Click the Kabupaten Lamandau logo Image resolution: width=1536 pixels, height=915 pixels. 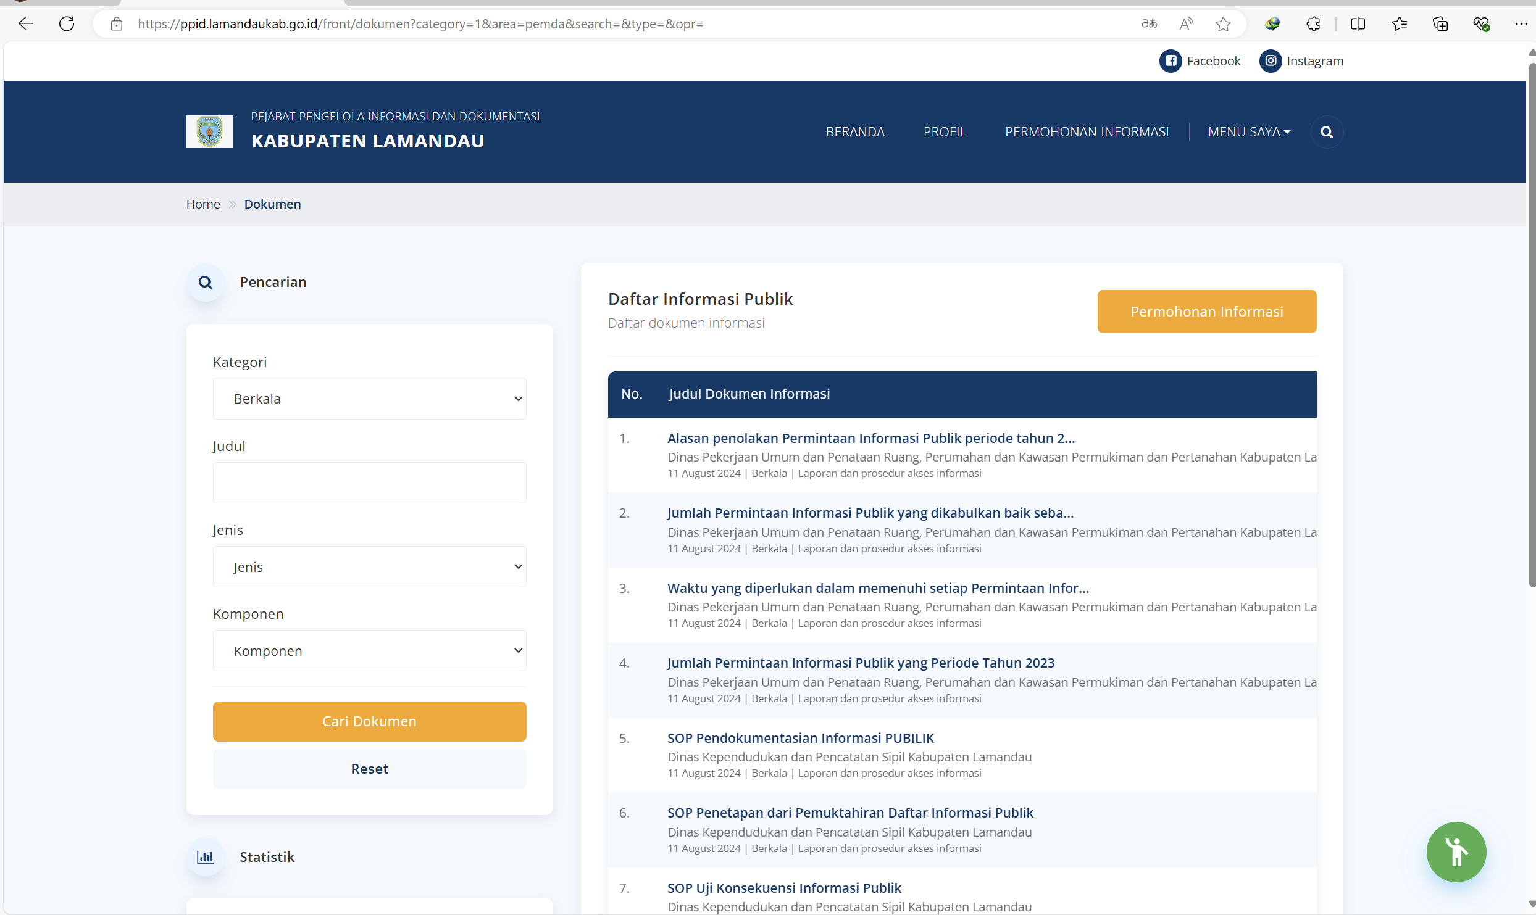[x=209, y=131]
